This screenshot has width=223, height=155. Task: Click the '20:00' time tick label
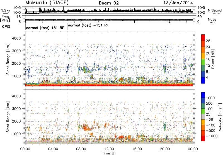pyautogui.click(x=165, y=149)
